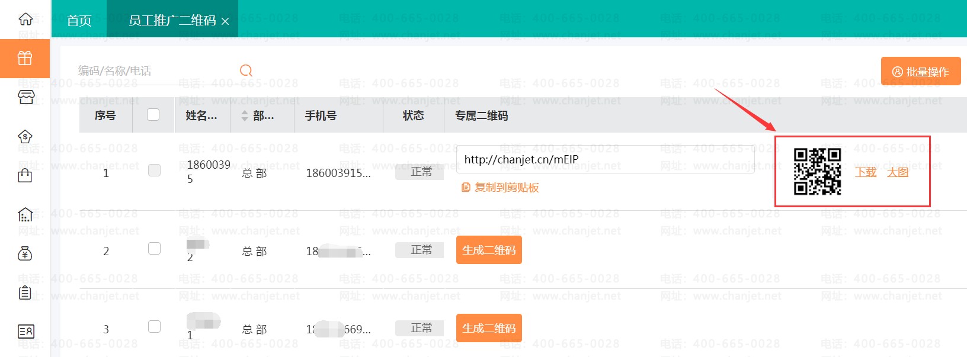Open the money bag icon in sidebar
Screen dimensions: 967x357
point(25,254)
